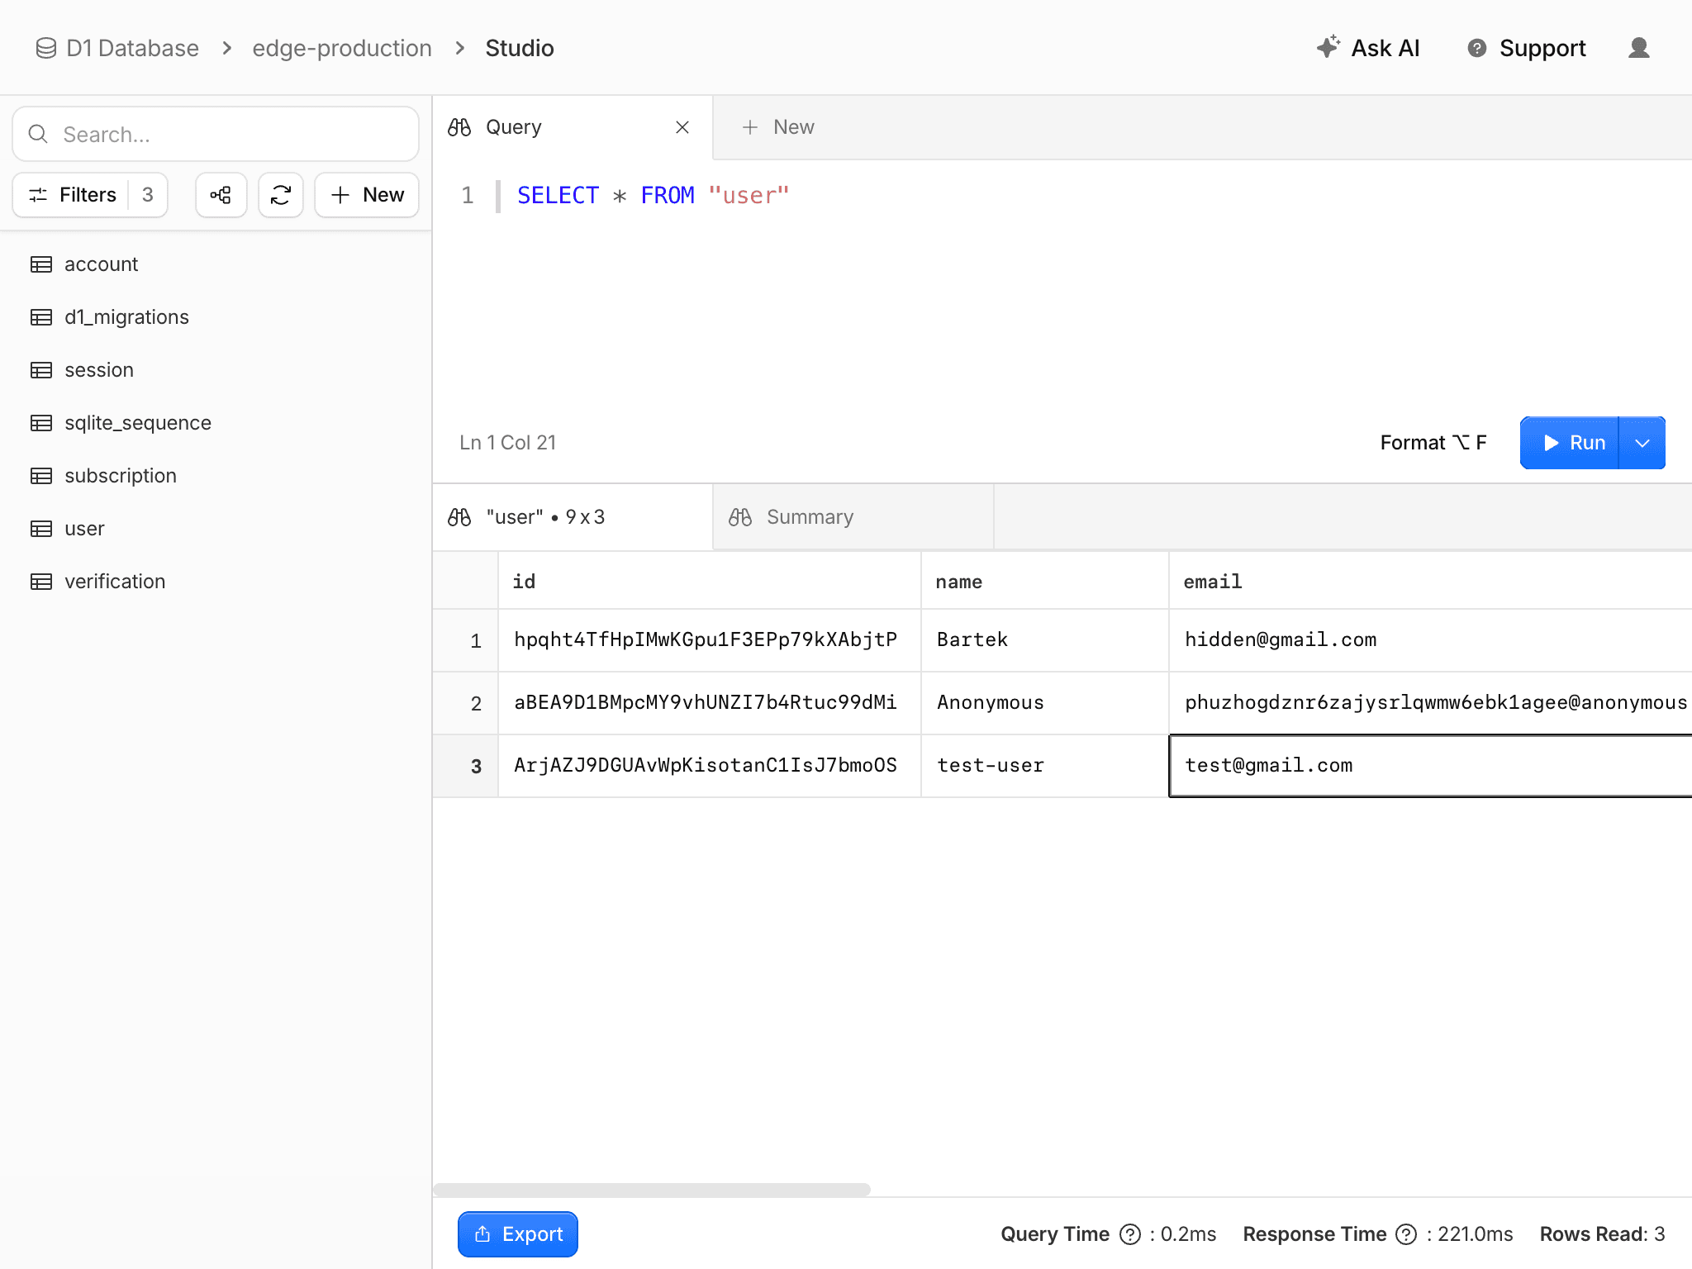The image size is (1692, 1269).
Task: Select the sqlite_sequence table
Action: coord(216,423)
